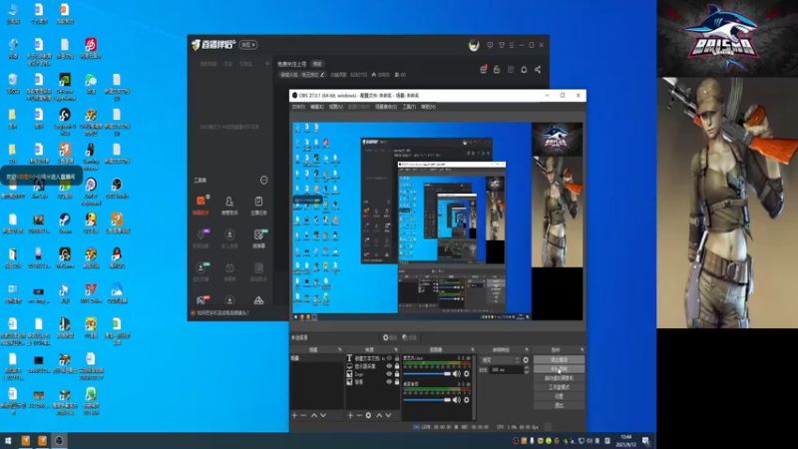This screenshot has width=798, height=449.
Task: Unlock the display capture source lock
Action: click(397, 366)
